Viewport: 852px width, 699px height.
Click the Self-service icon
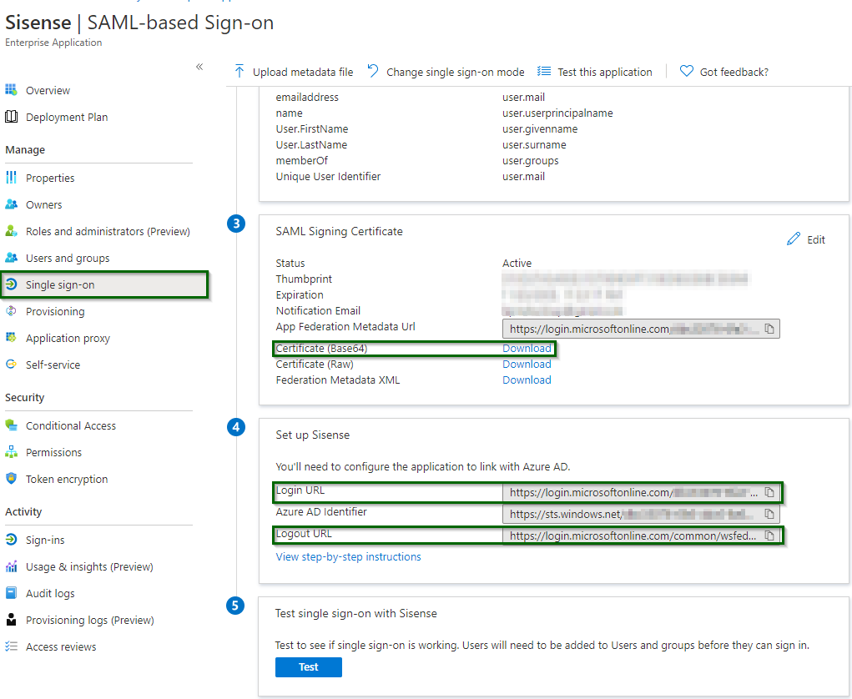click(x=11, y=364)
